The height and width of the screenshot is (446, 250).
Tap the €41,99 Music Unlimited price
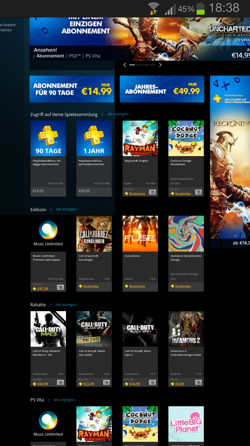[x=42, y=289]
